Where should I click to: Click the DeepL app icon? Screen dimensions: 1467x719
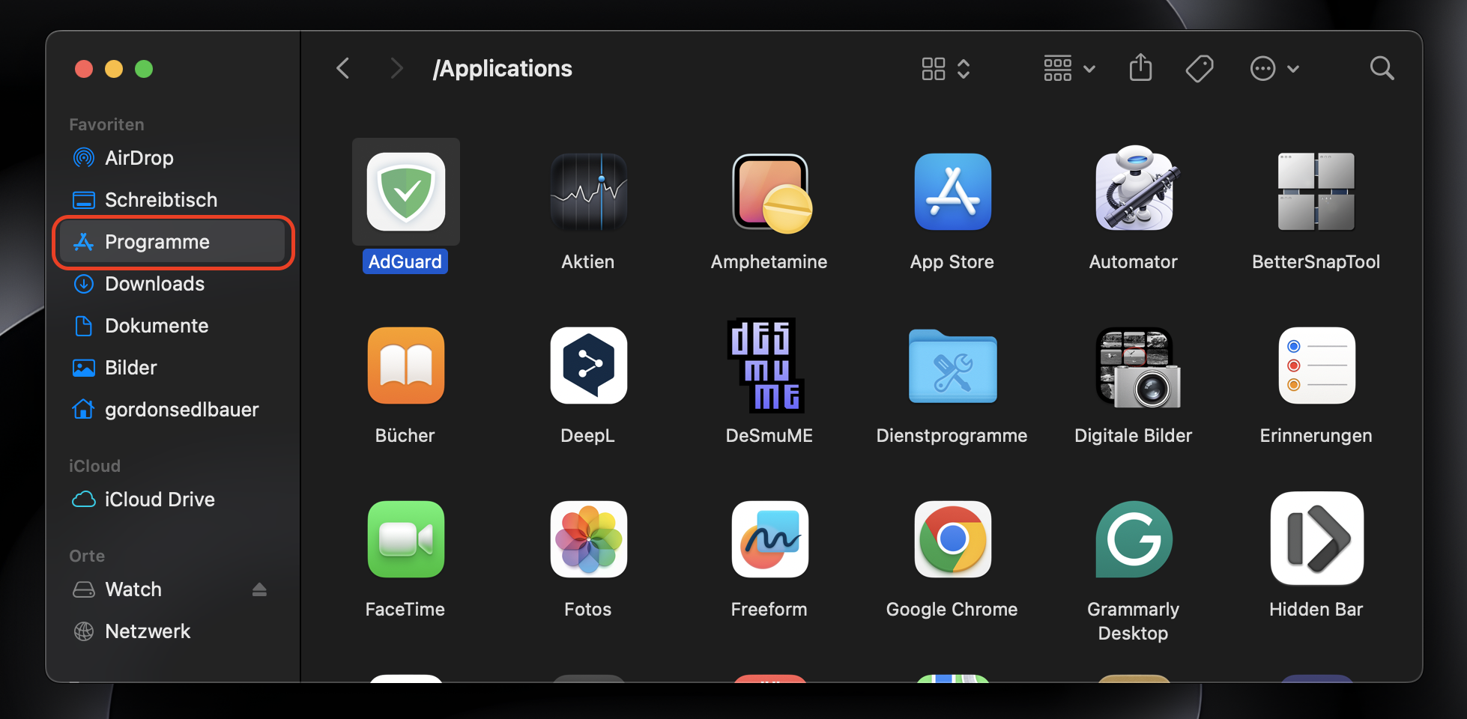[x=588, y=365]
